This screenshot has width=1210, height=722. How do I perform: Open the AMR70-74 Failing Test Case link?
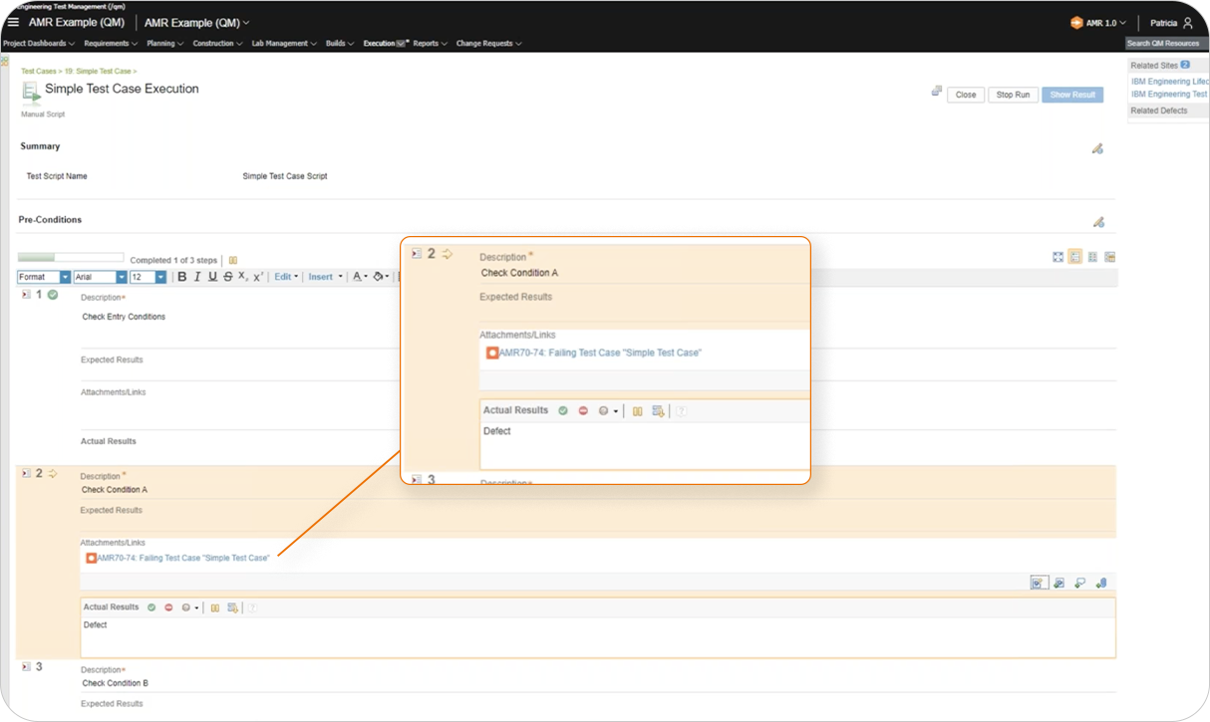pyautogui.click(x=183, y=558)
